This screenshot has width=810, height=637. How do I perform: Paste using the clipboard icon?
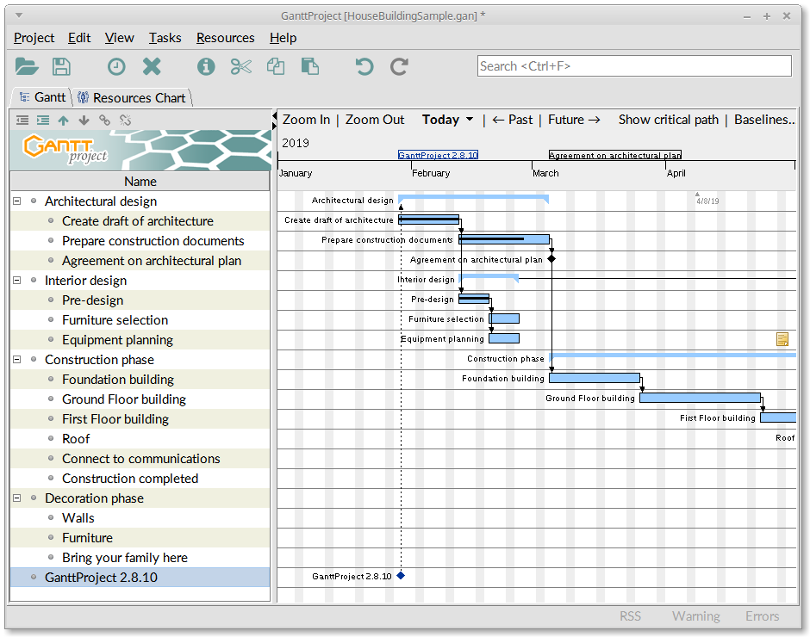[x=310, y=66]
